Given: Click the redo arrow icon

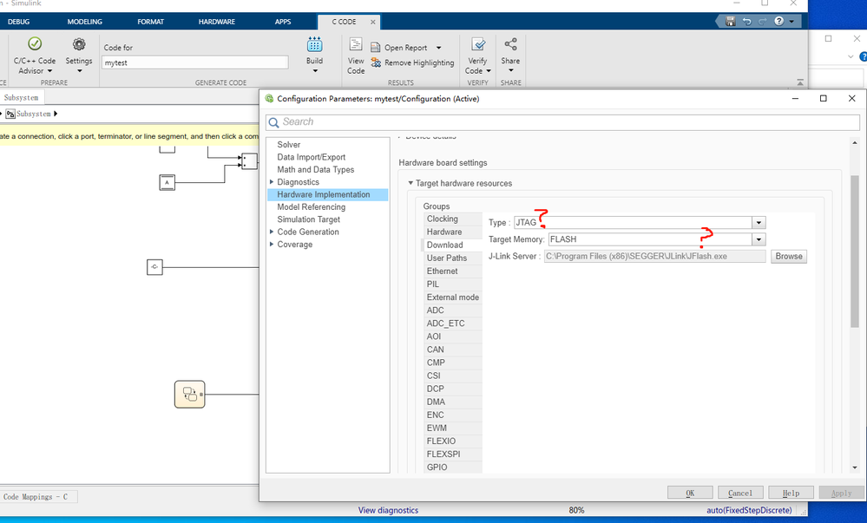Looking at the screenshot, I should tap(763, 21).
